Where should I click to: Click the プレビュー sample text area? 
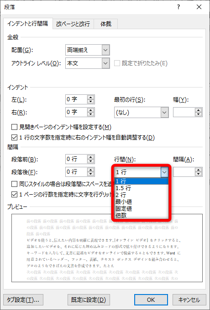click(x=107, y=248)
